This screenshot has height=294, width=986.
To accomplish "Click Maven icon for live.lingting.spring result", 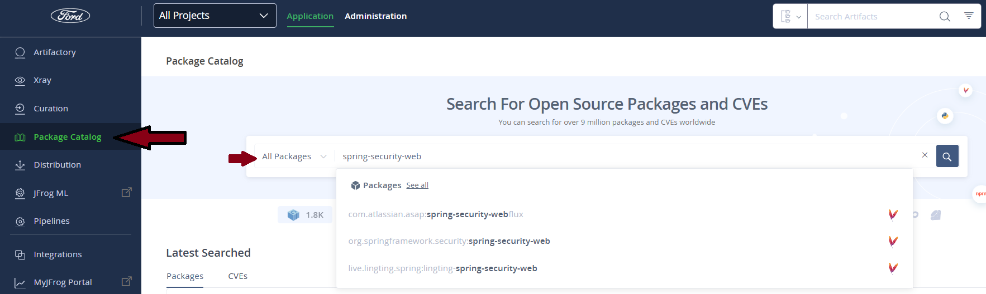I will [x=893, y=268].
